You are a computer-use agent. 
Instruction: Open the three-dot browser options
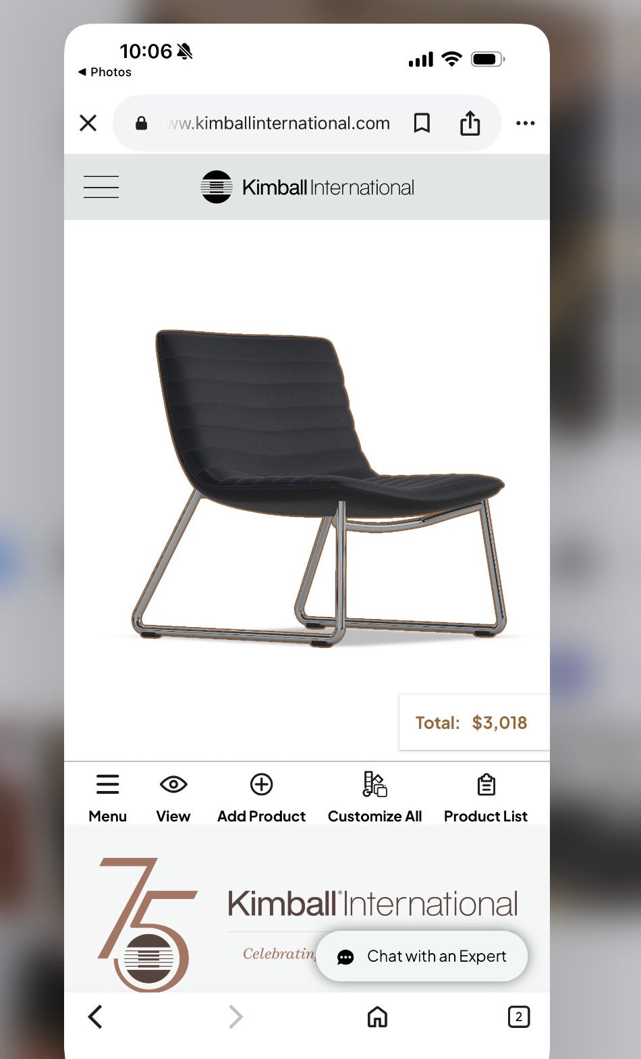coord(525,123)
